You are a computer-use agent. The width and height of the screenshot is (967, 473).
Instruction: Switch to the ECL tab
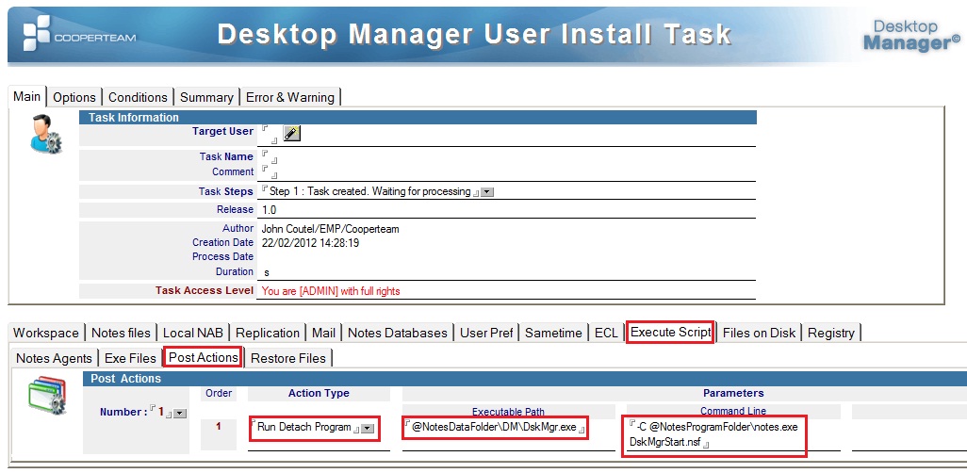(606, 333)
